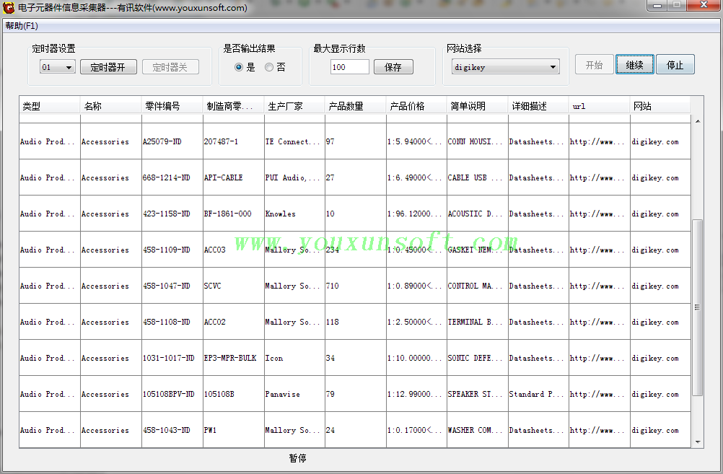Select the CONTROL MA... description cell

coord(477,286)
